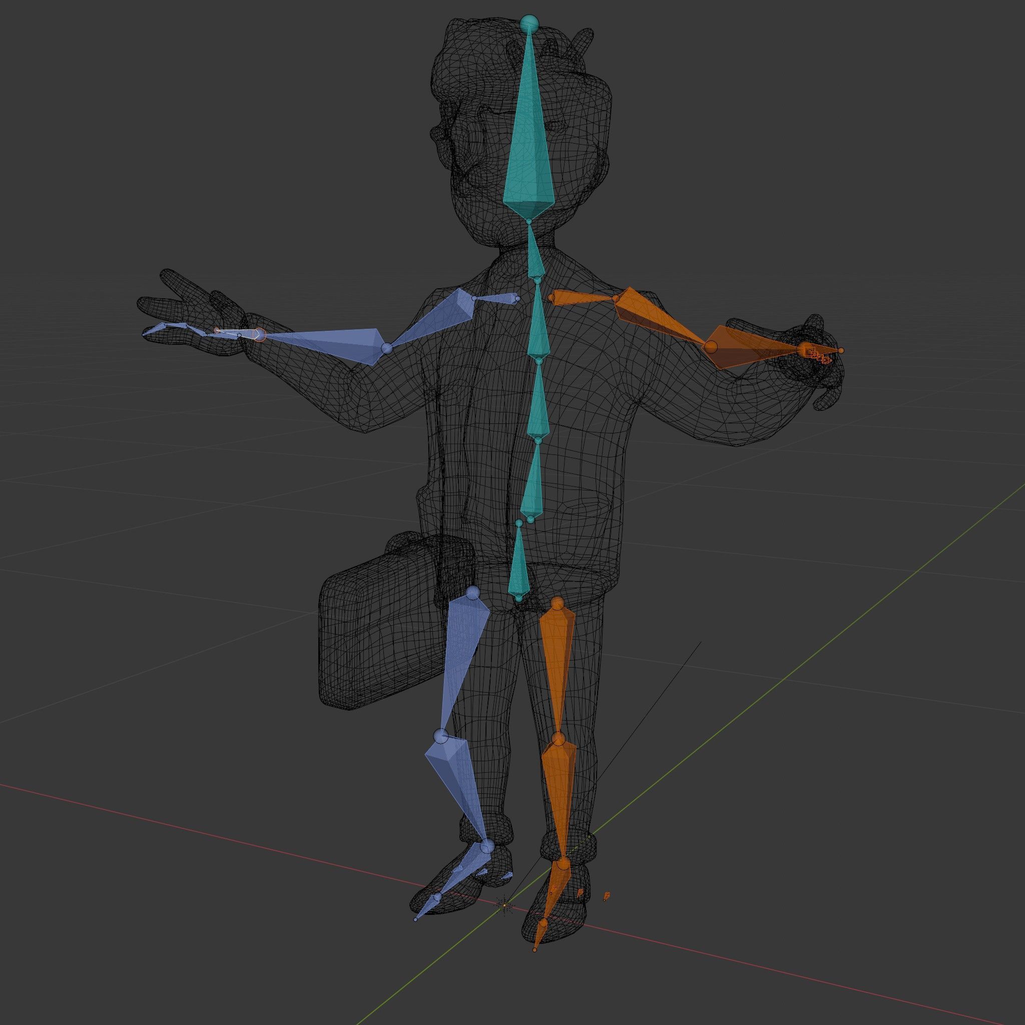Click the orange elbow joint sphere
The image size is (1025, 1025).
click(x=710, y=347)
